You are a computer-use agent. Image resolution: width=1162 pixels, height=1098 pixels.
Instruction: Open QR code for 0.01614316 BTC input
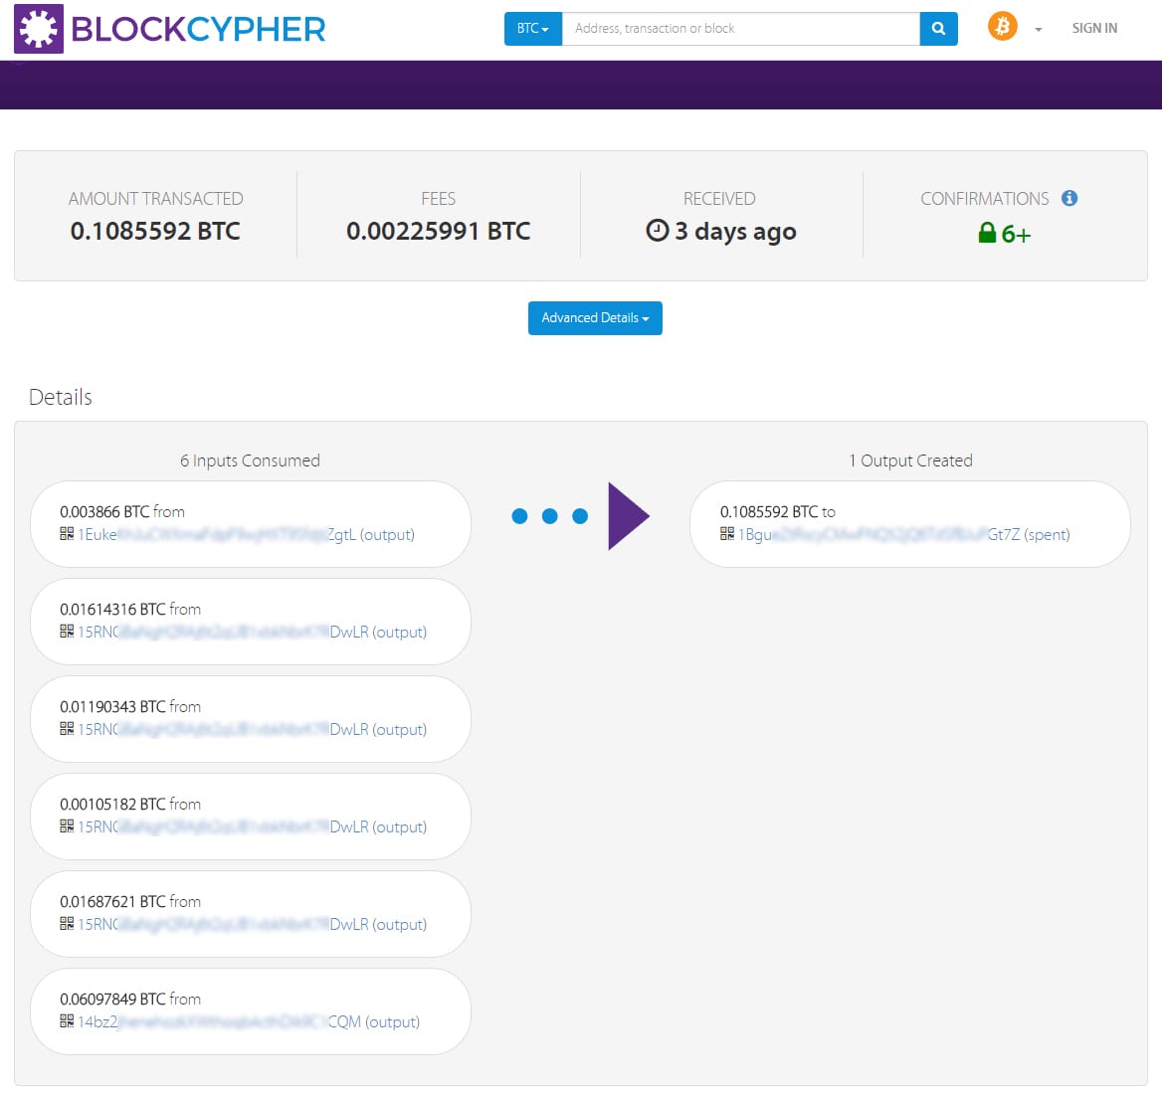[x=67, y=632]
